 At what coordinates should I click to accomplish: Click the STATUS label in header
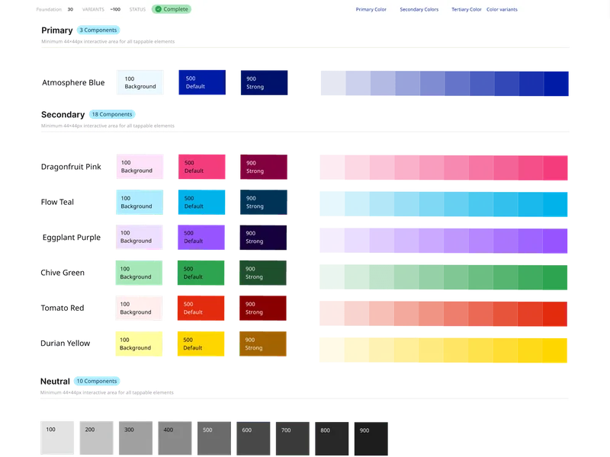[x=137, y=9]
